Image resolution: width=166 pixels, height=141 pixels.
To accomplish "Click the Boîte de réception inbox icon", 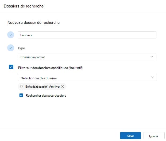I will 22,87.
